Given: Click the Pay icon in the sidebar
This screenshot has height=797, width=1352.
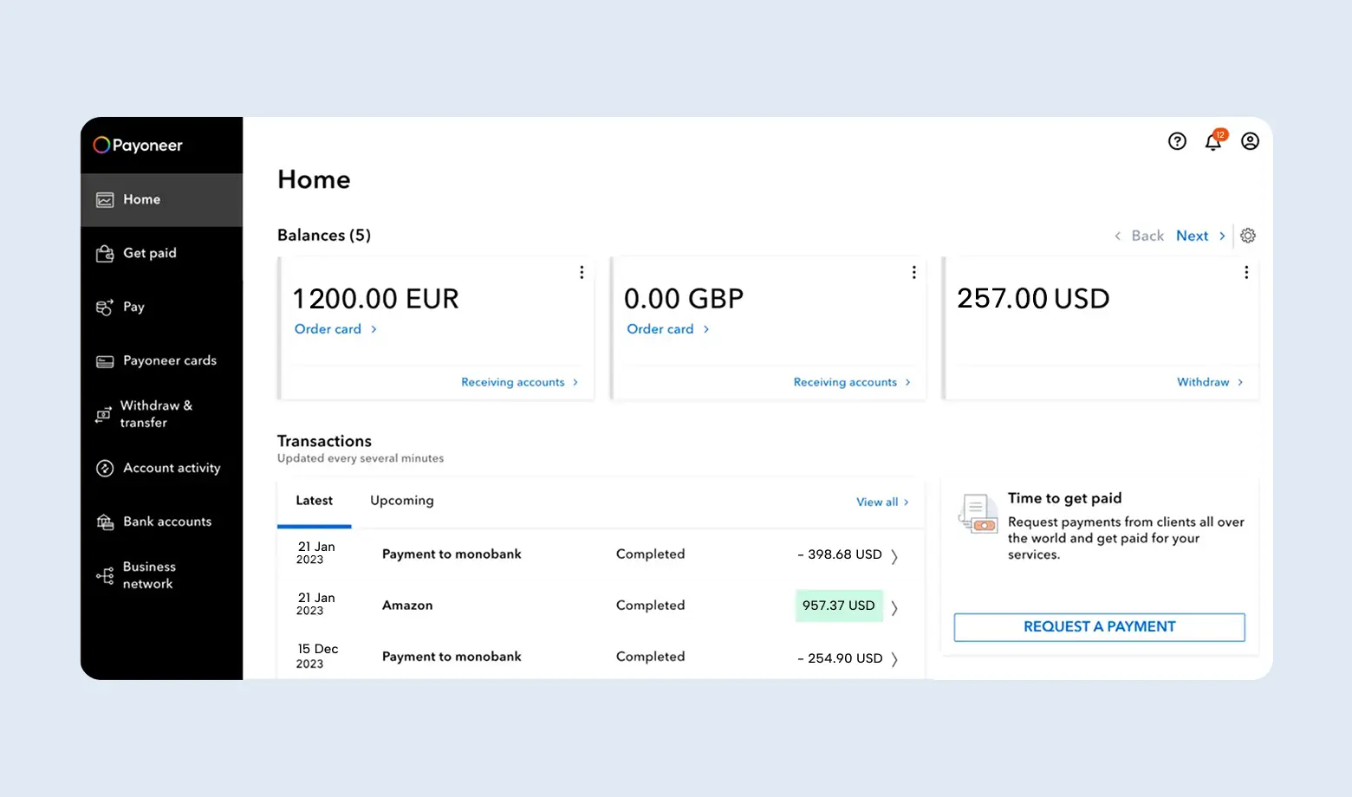Looking at the screenshot, I should coord(105,307).
